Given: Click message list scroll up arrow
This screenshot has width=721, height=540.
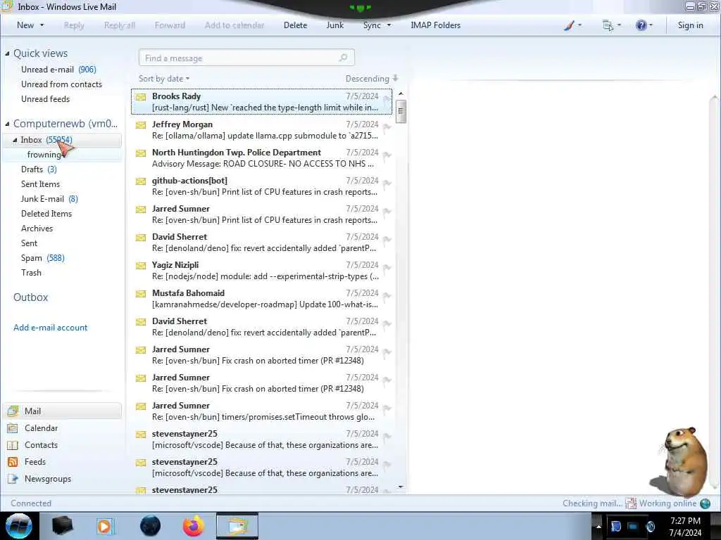Looking at the screenshot, I should [x=401, y=94].
